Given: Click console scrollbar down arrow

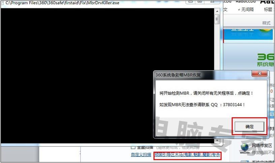Looking at the screenshot, I should [x=217, y=140].
